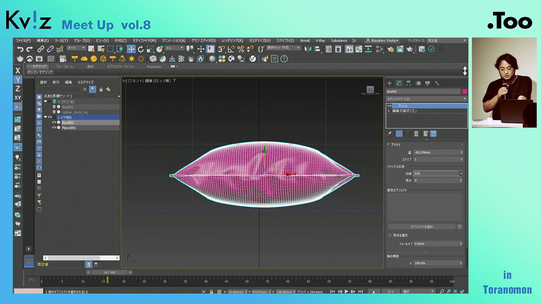Click the V-Ray logo toolbar icon
Screen dimensions: 541x304
(x=253, y=59)
